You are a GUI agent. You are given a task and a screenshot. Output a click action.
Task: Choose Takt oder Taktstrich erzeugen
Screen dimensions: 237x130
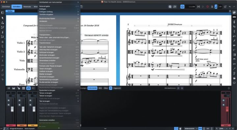[x=59, y=47]
